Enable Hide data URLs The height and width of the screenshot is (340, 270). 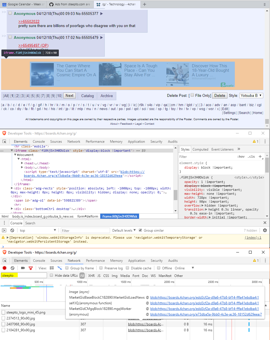coord(52,275)
